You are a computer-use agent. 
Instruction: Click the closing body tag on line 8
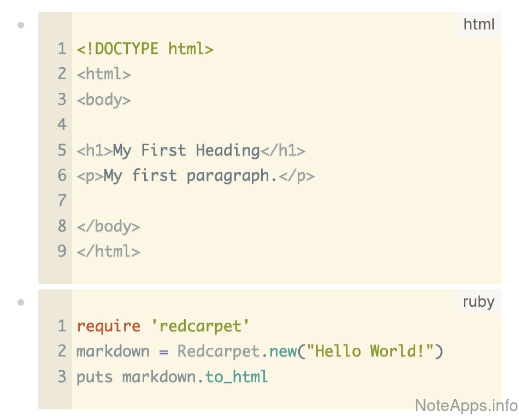pyautogui.click(x=108, y=226)
